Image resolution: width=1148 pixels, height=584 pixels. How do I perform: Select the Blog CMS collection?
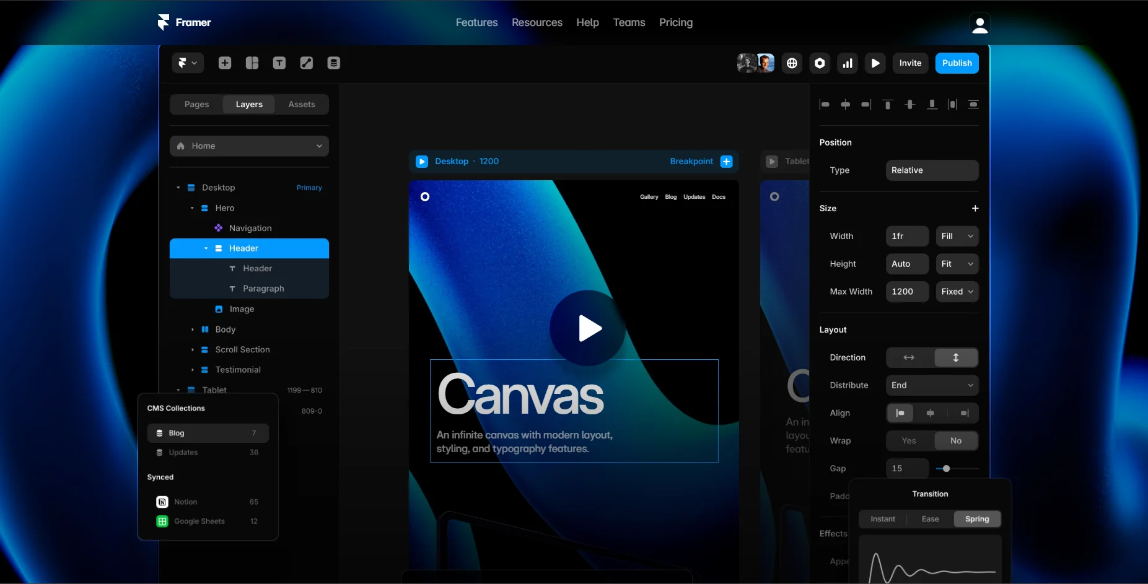coord(208,433)
